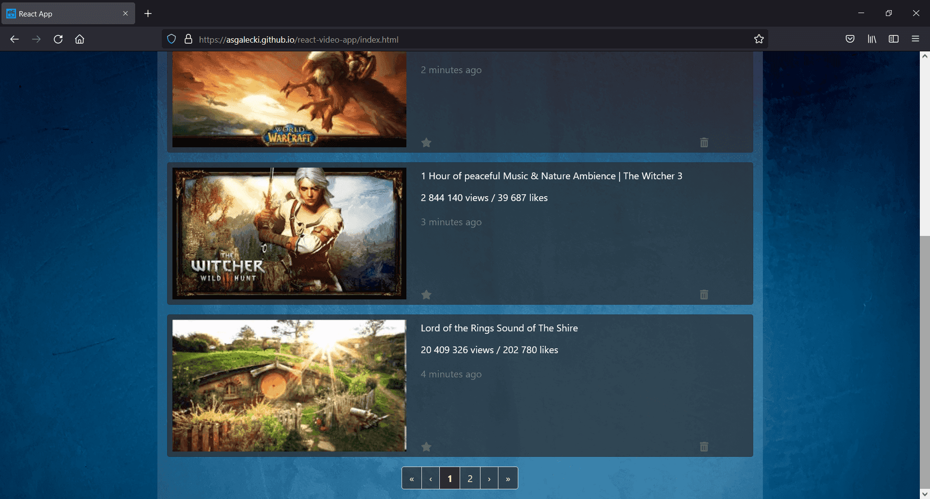This screenshot has width=930, height=499.
Task: Favorite the World of Warcraft video with star icon
Action: (426, 142)
